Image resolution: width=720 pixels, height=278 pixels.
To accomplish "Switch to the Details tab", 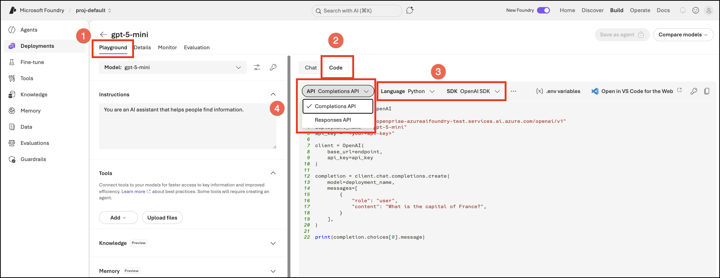I will (142, 47).
